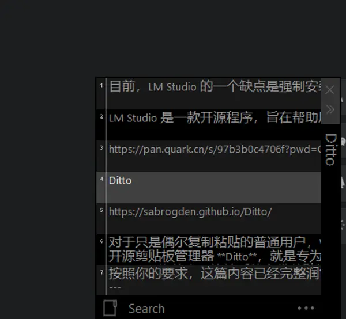The image size is (346, 319).
Task: Select the pan.quark.cn link clip
Action: pyautogui.click(x=209, y=156)
